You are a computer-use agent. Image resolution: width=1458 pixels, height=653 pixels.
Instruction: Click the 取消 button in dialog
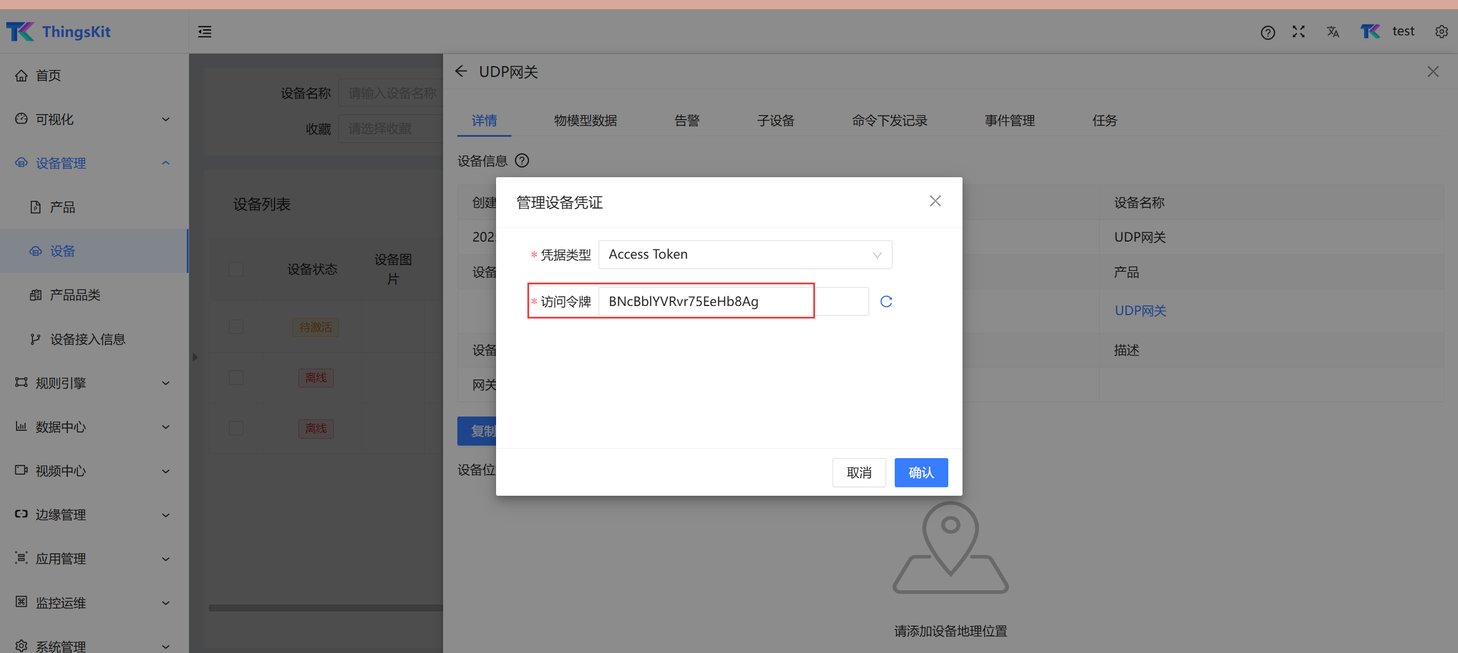pos(859,472)
